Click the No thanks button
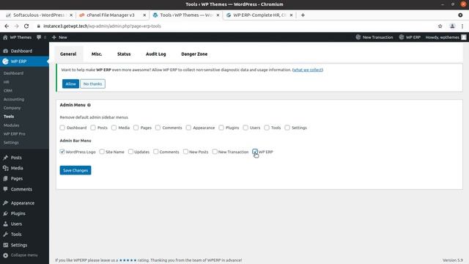Viewport: 469px width, 264px height. [x=93, y=84]
